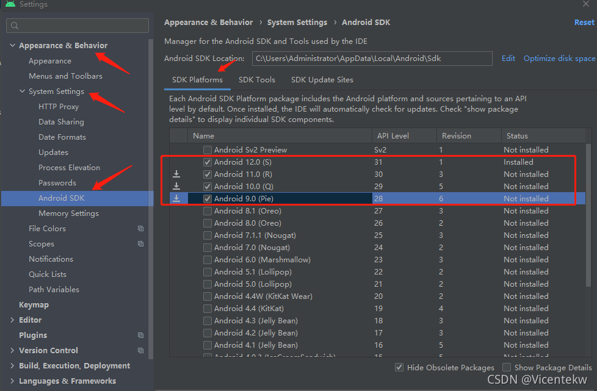Expand Build, Execution, Deployment node
597x391 pixels.
(12, 365)
